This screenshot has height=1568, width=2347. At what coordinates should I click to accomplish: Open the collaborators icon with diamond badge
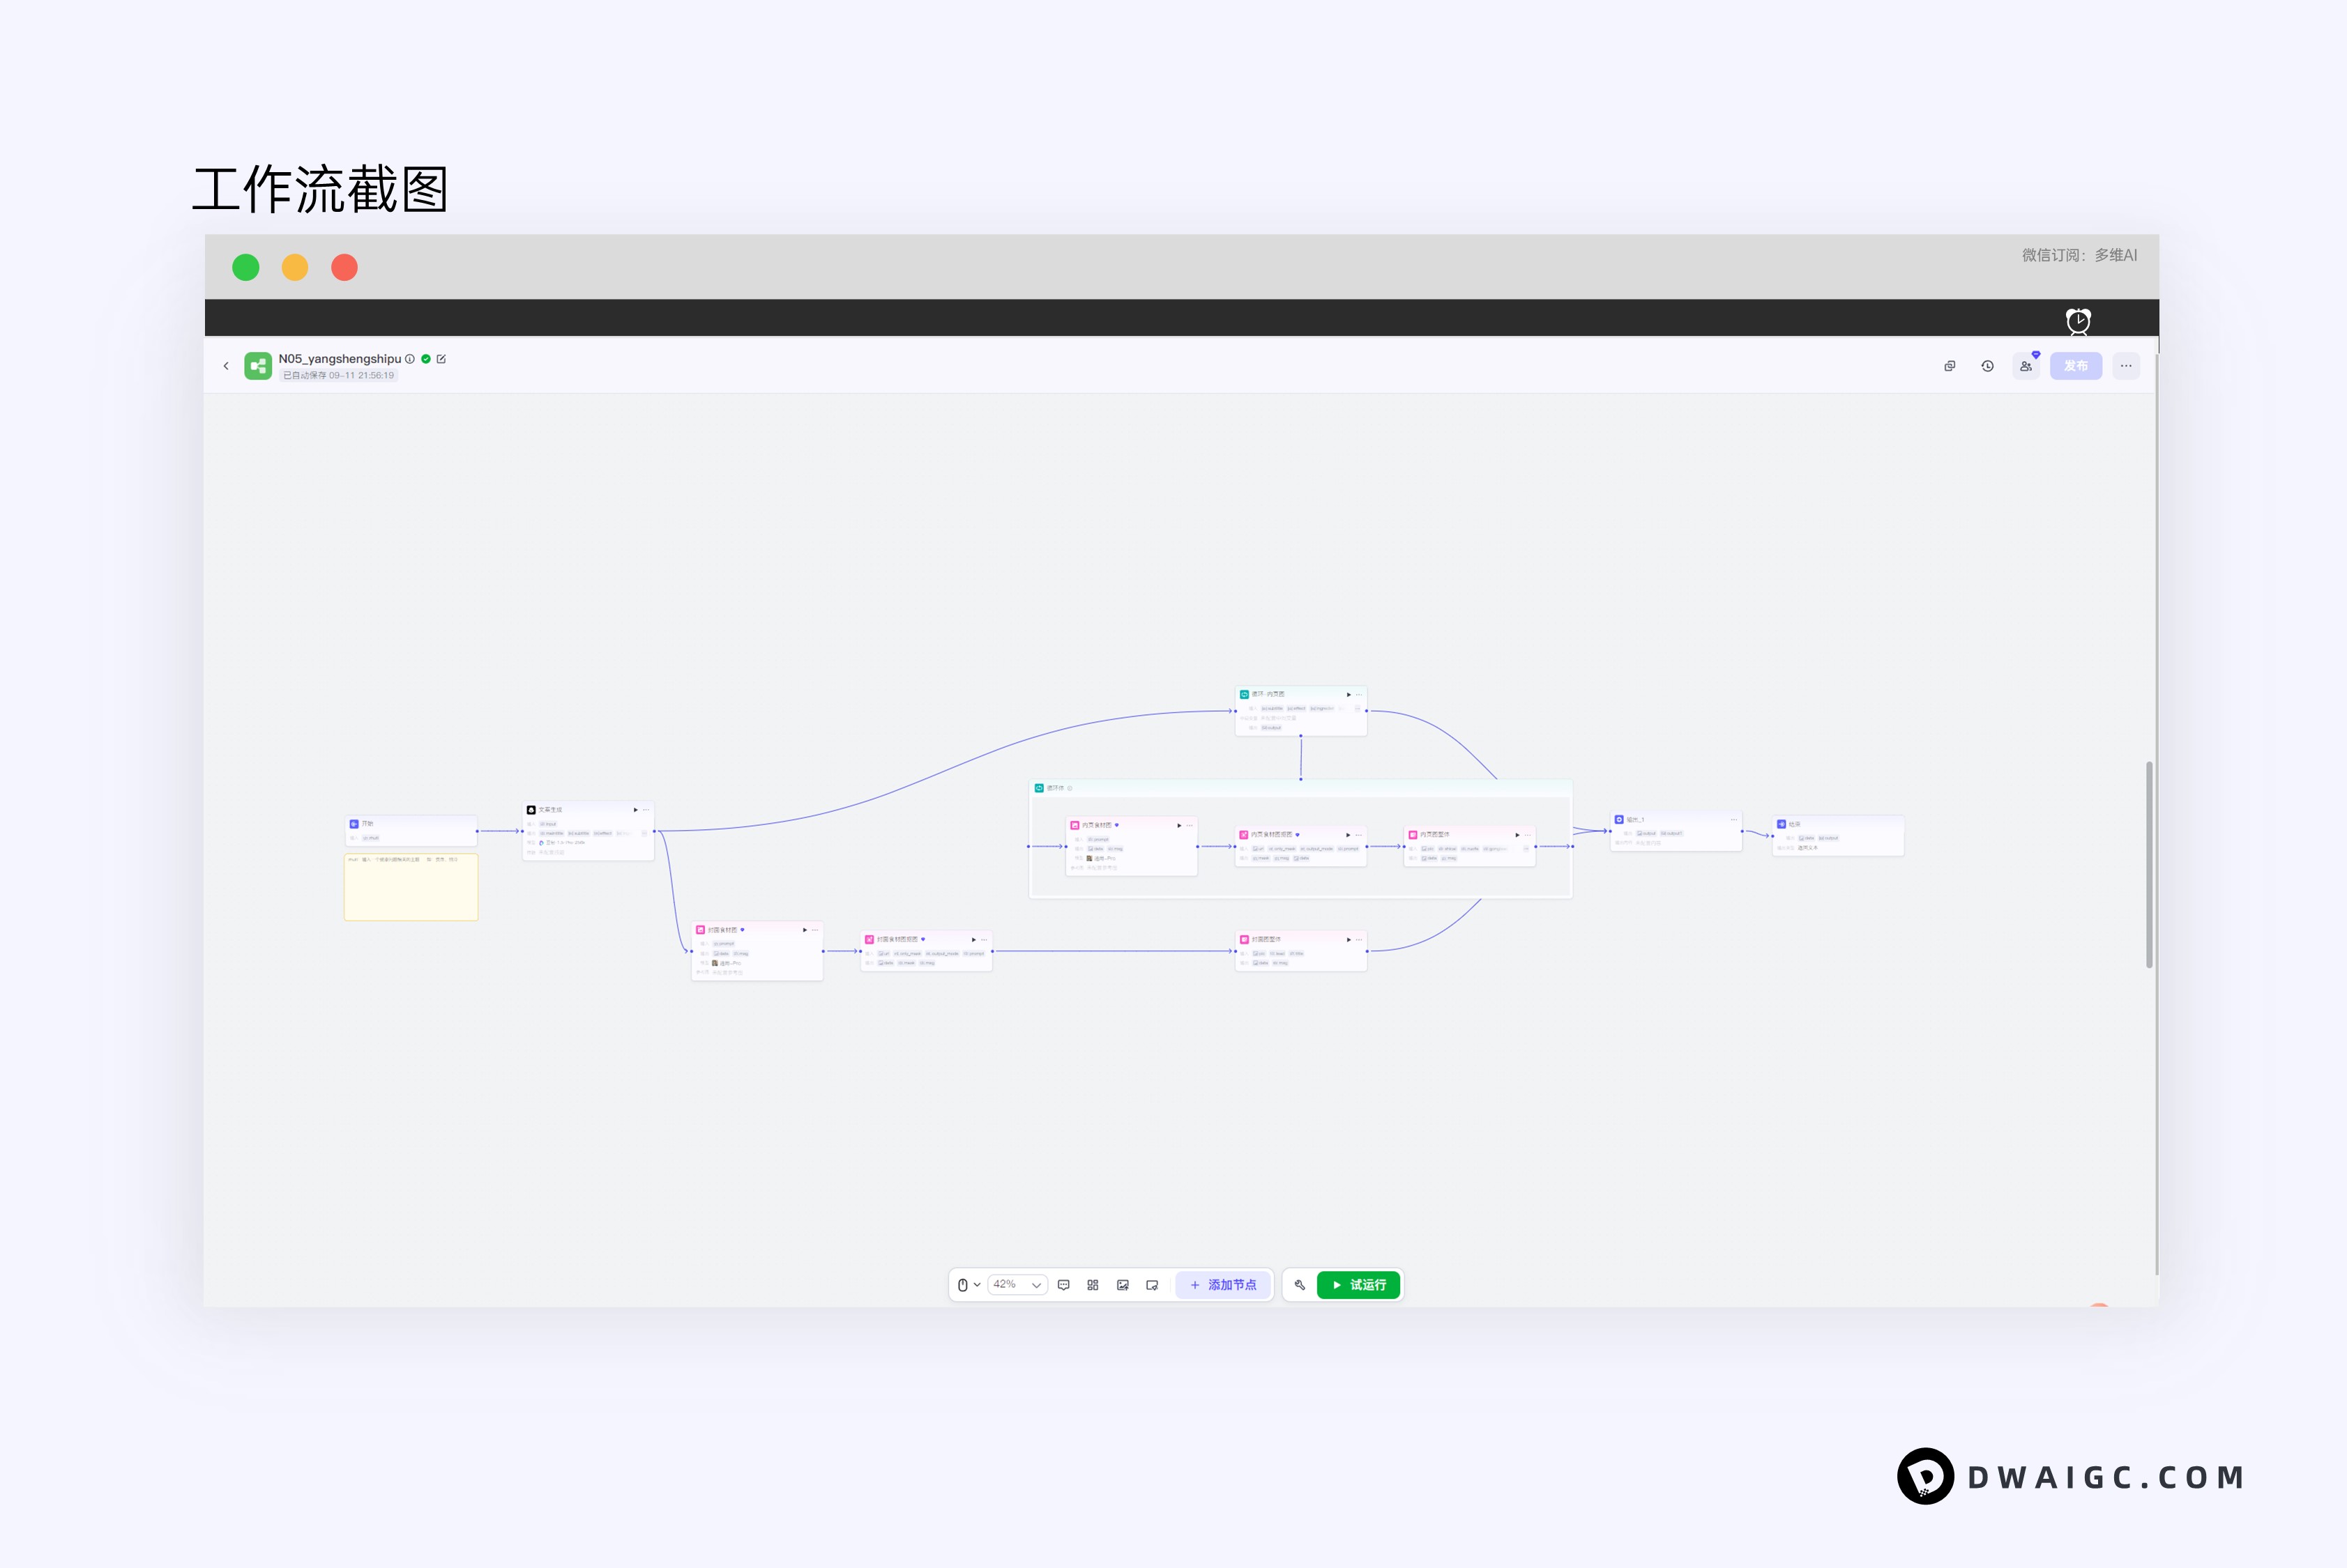pos(2025,366)
